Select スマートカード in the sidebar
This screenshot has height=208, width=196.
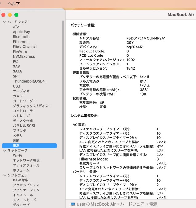[24, 200]
